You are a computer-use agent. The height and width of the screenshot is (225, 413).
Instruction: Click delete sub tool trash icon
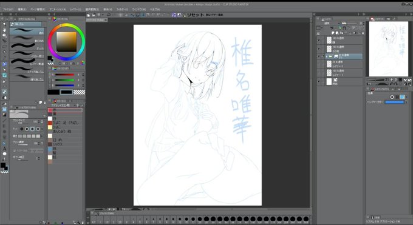coord(44,102)
